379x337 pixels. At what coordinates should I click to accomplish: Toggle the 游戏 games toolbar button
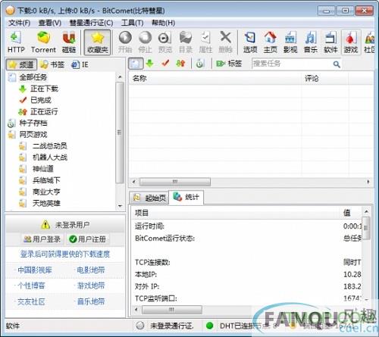point(351,42)
